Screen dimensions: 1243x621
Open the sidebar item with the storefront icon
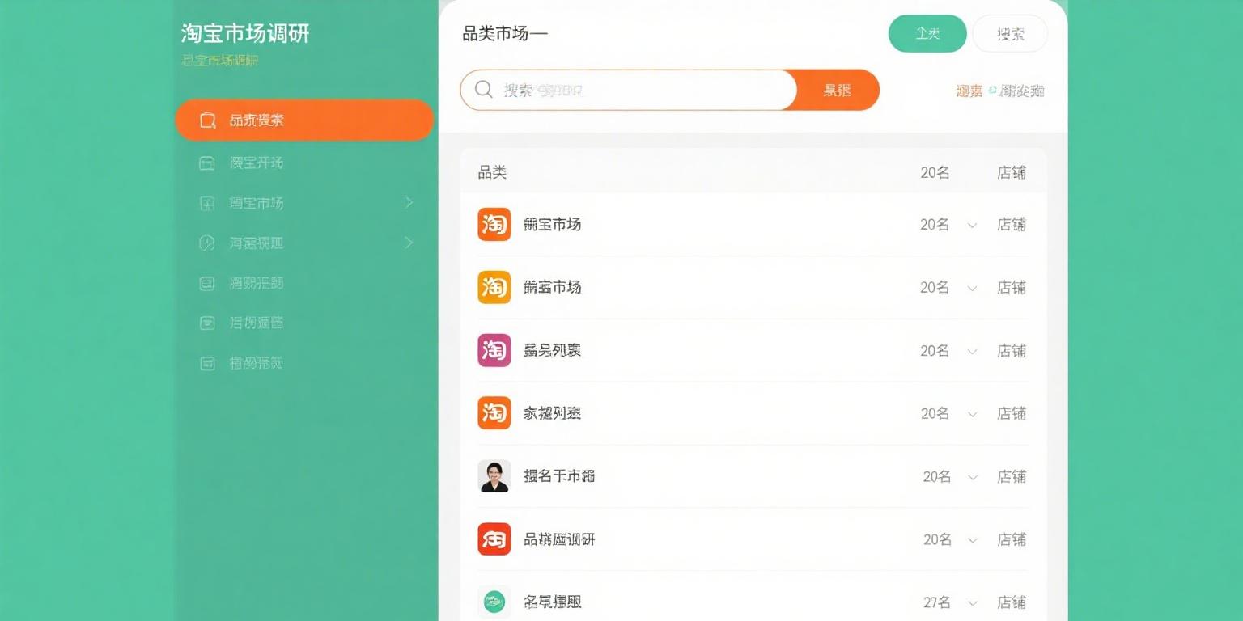304,163
